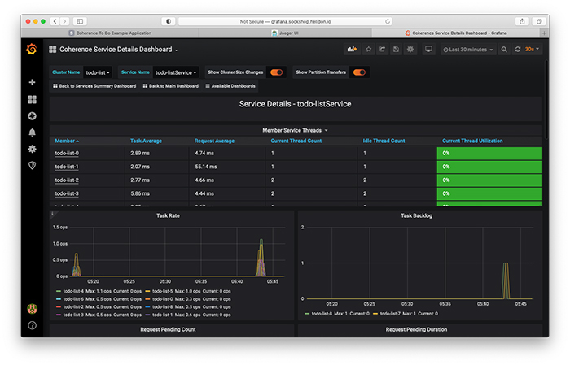Screen dimensions: 570x365
Task: Refresh the dashboard with refresh icon
Action: (518, 50)
